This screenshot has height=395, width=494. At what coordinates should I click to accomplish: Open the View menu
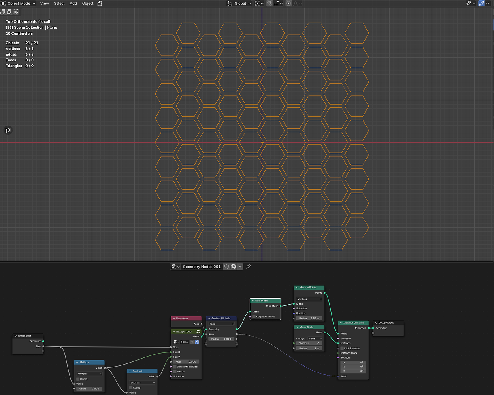pyautogui.click(x=45, y=3)
